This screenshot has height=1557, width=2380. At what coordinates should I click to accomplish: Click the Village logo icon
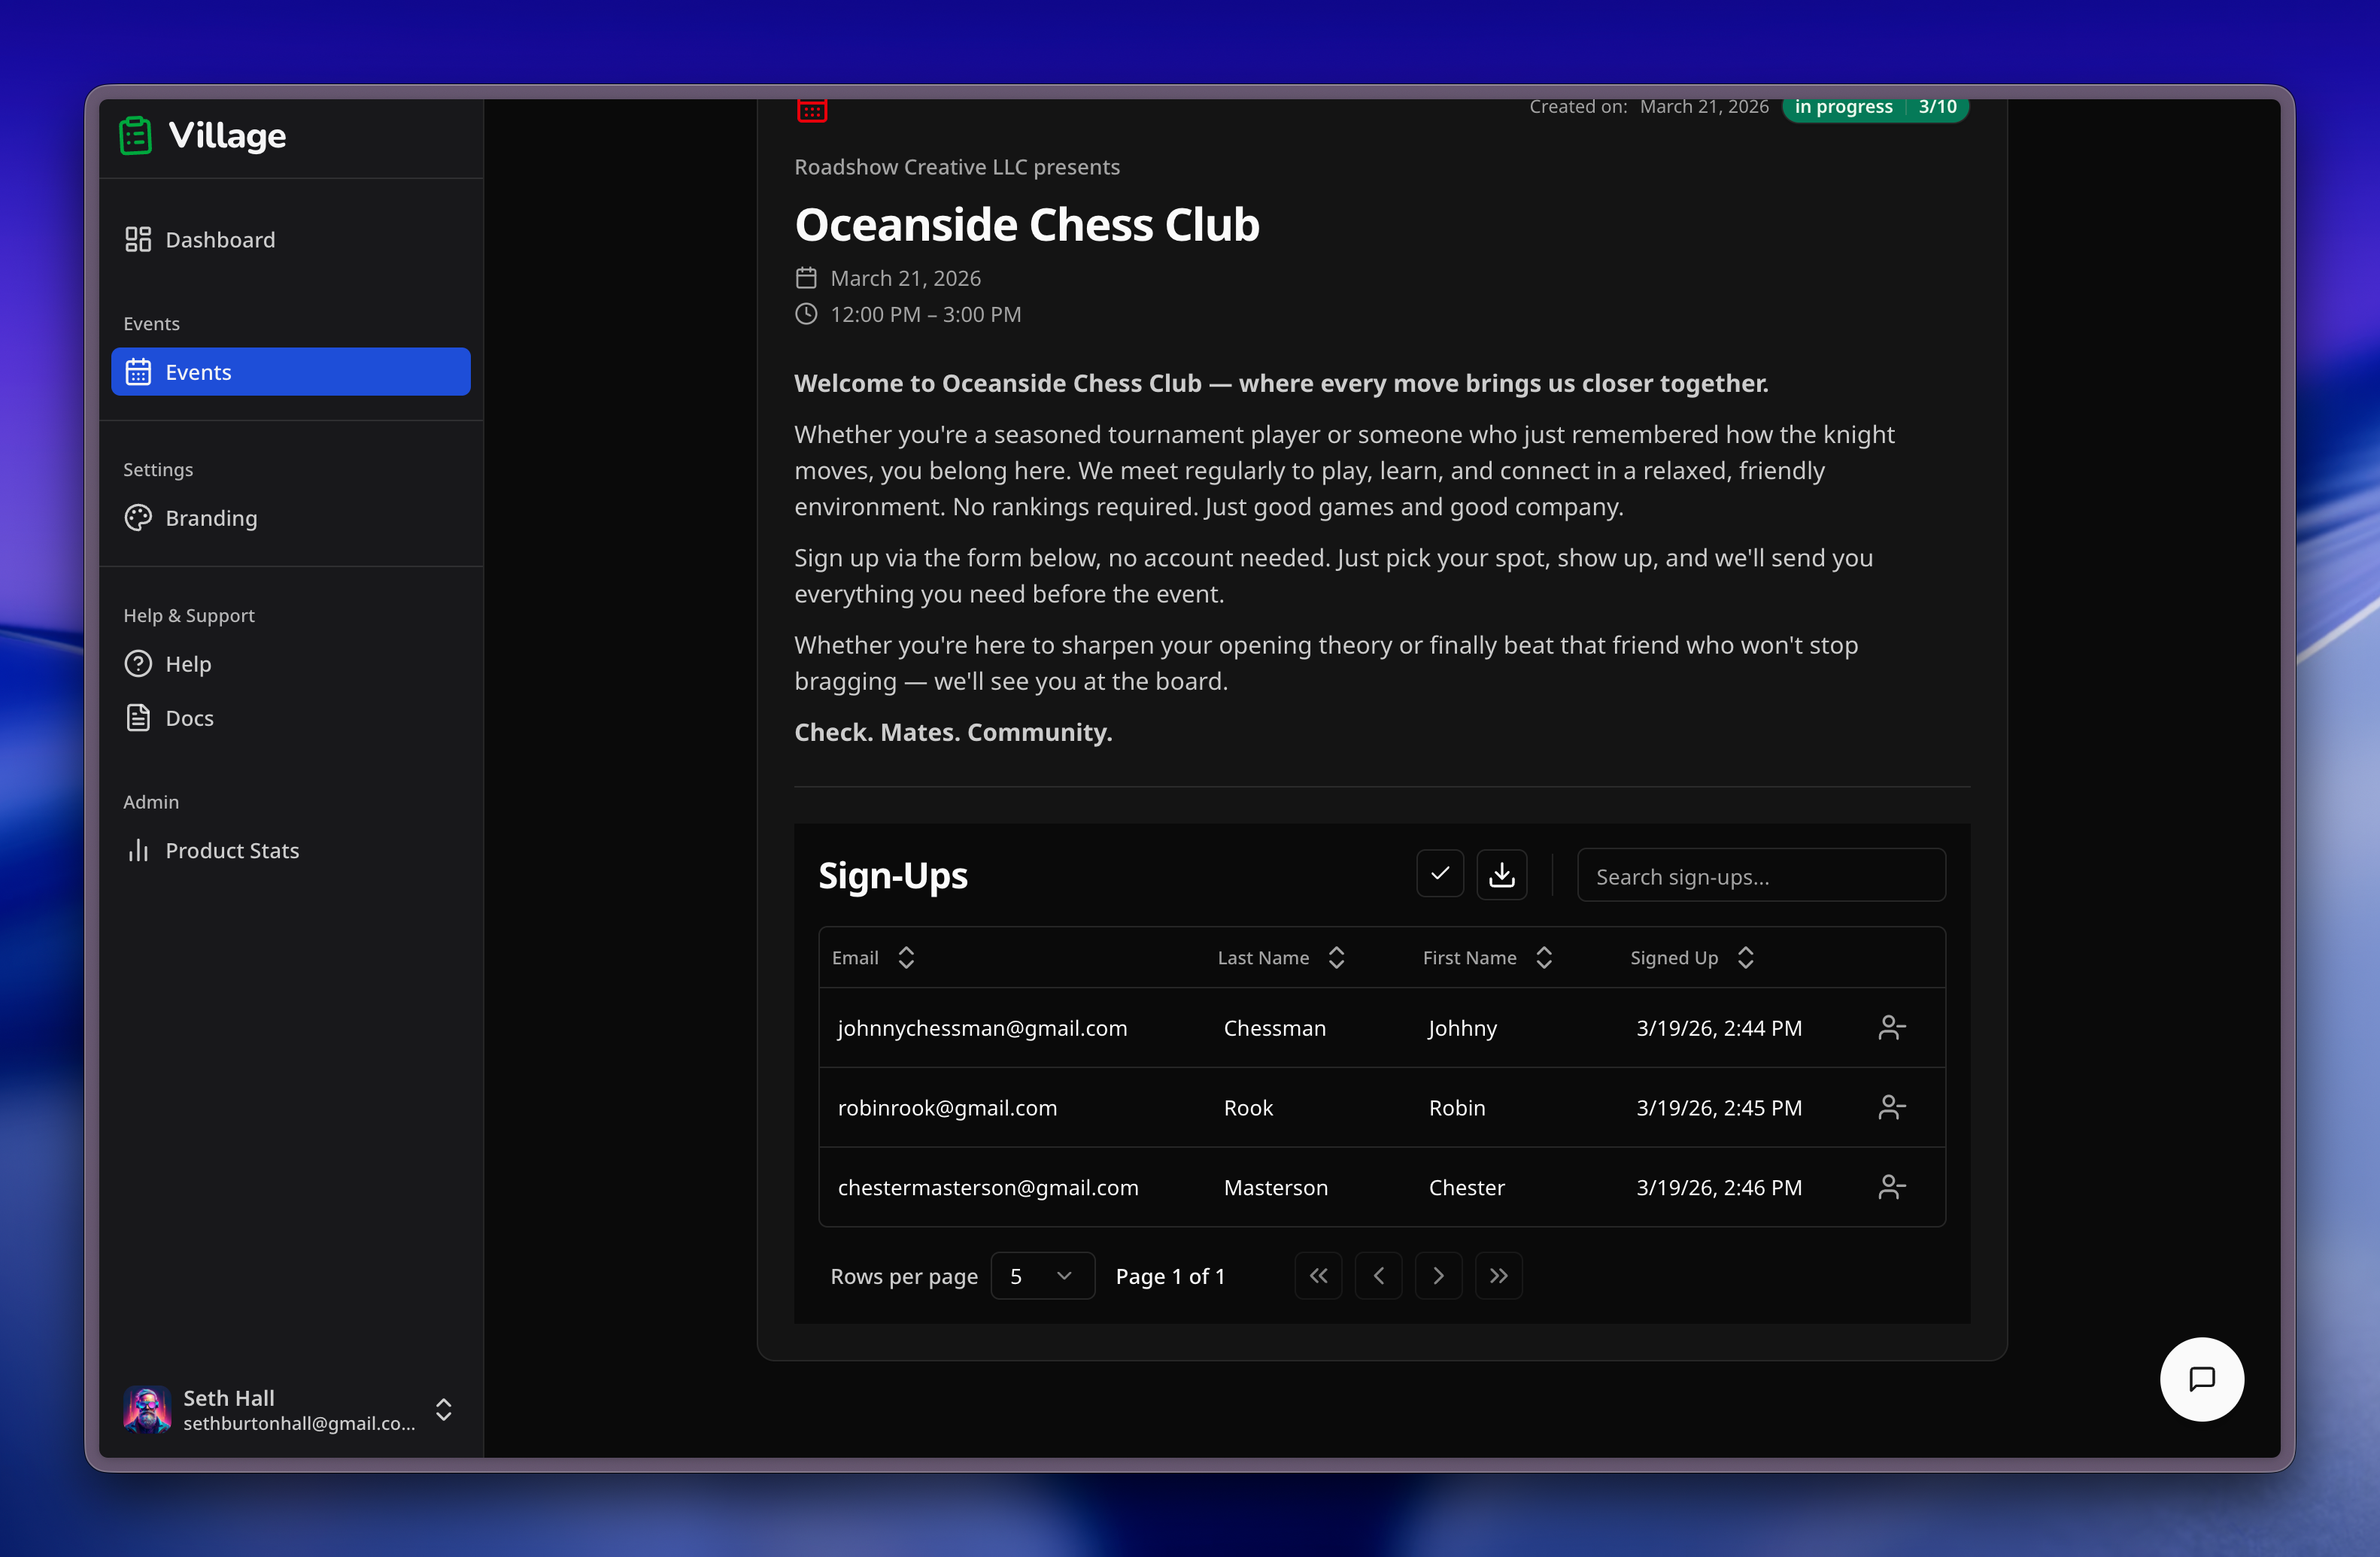pyautogui.click(x=136, y=135)
